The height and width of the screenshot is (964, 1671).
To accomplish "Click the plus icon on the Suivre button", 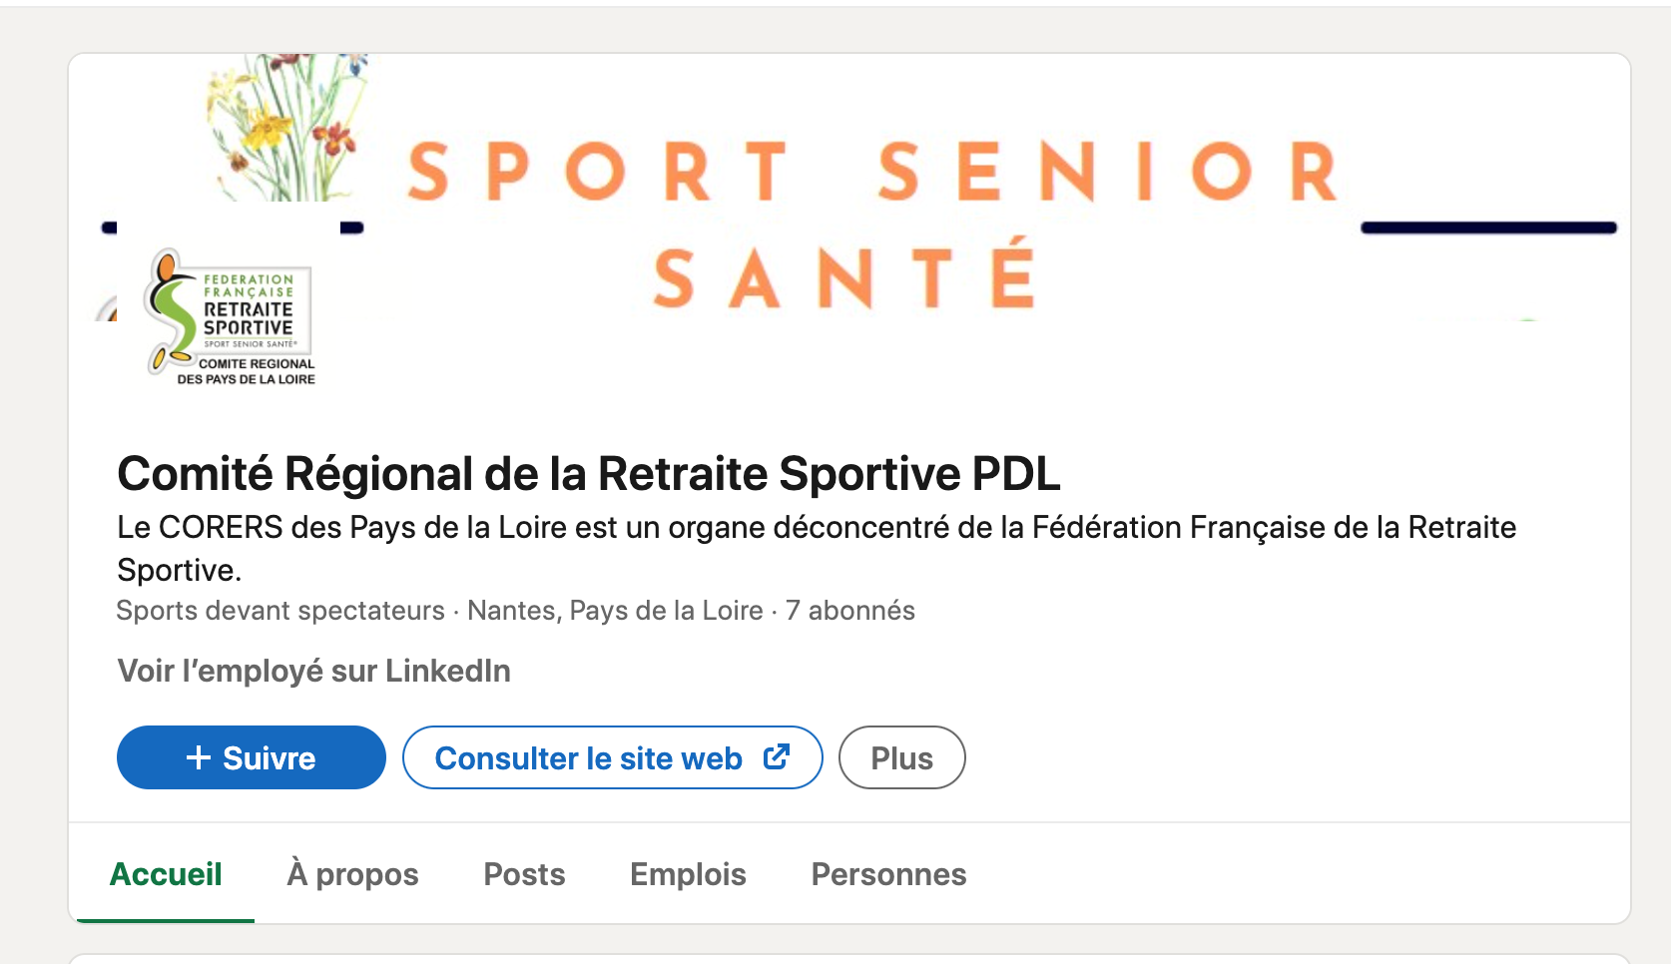I will pos(199,758).
